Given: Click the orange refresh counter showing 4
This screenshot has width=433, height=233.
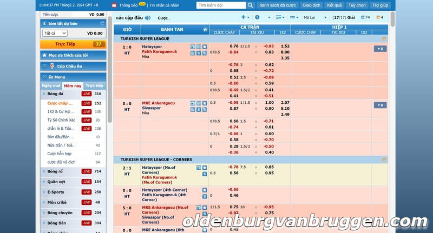Looking at the screenshot, I should point(380,17).
